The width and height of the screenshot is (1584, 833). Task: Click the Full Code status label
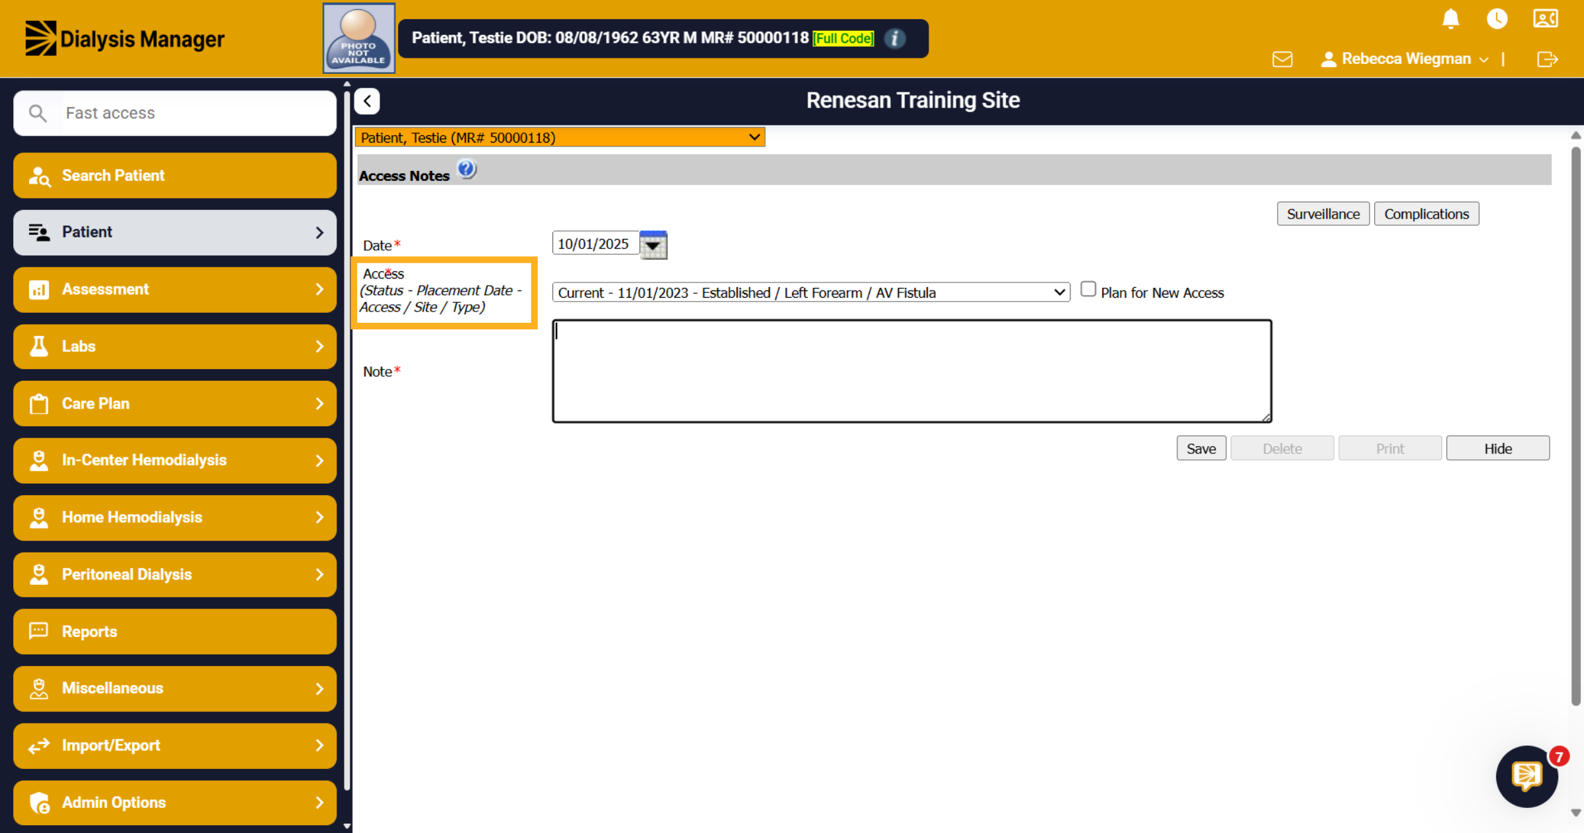(x=843, y=38)
